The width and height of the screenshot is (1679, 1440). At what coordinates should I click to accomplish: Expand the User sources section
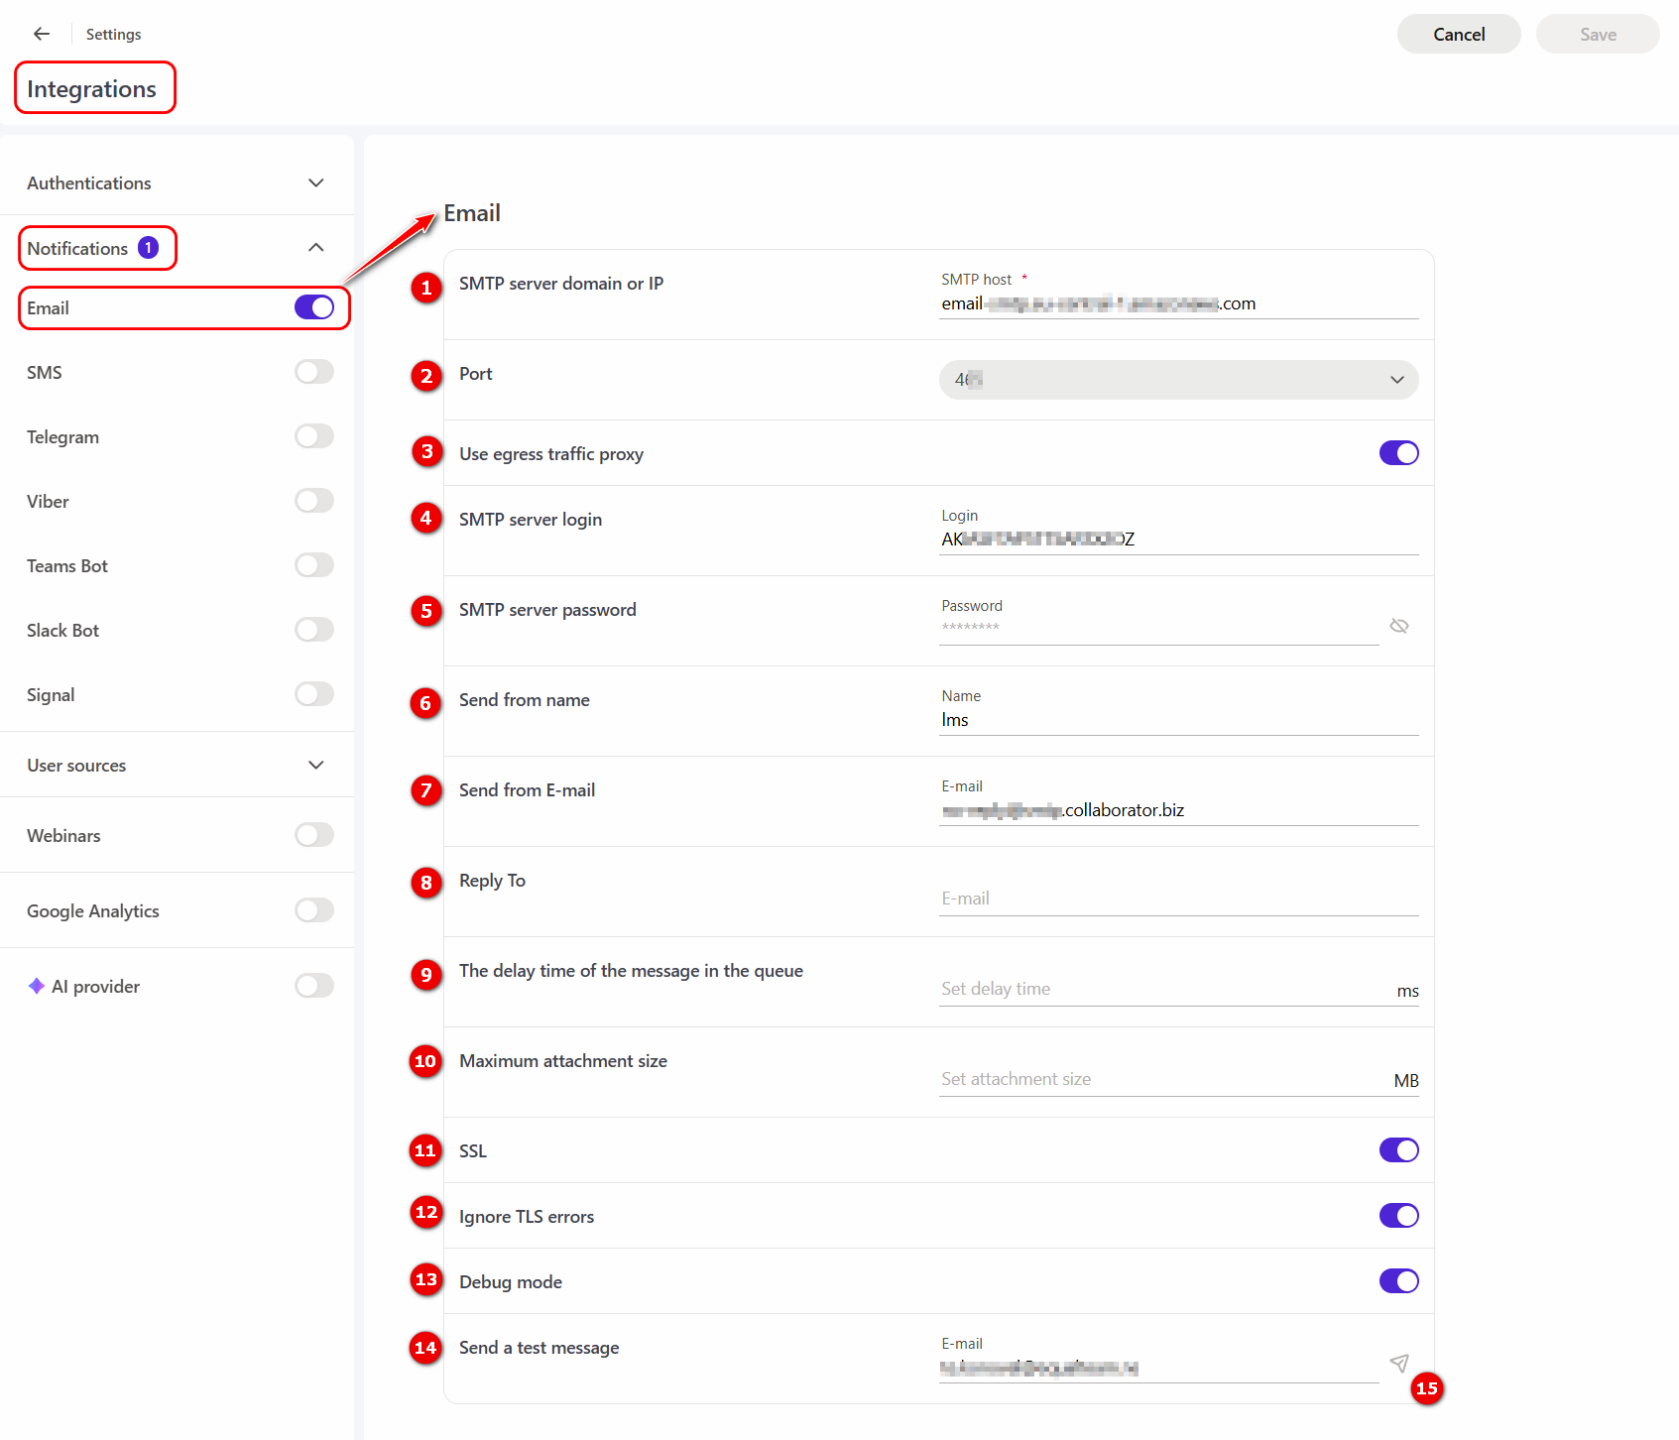[315, 766]
